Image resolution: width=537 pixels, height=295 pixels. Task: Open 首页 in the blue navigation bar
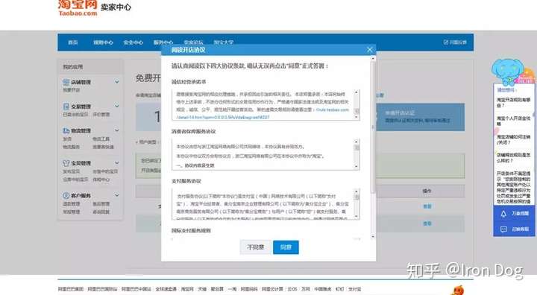click(x=73, y=42)
